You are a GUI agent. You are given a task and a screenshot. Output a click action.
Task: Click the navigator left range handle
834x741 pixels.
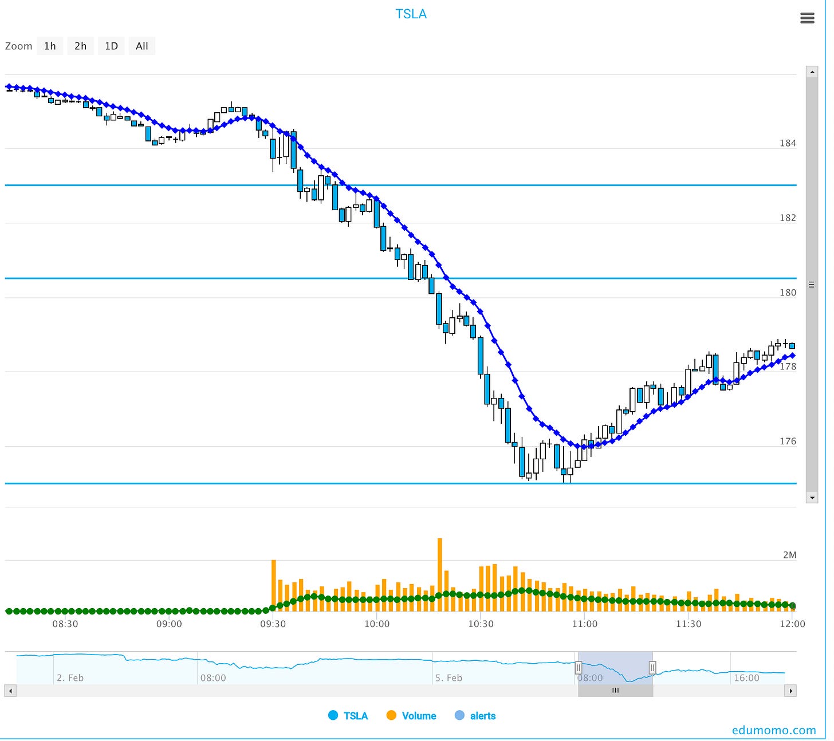click(x=579, y=668)
